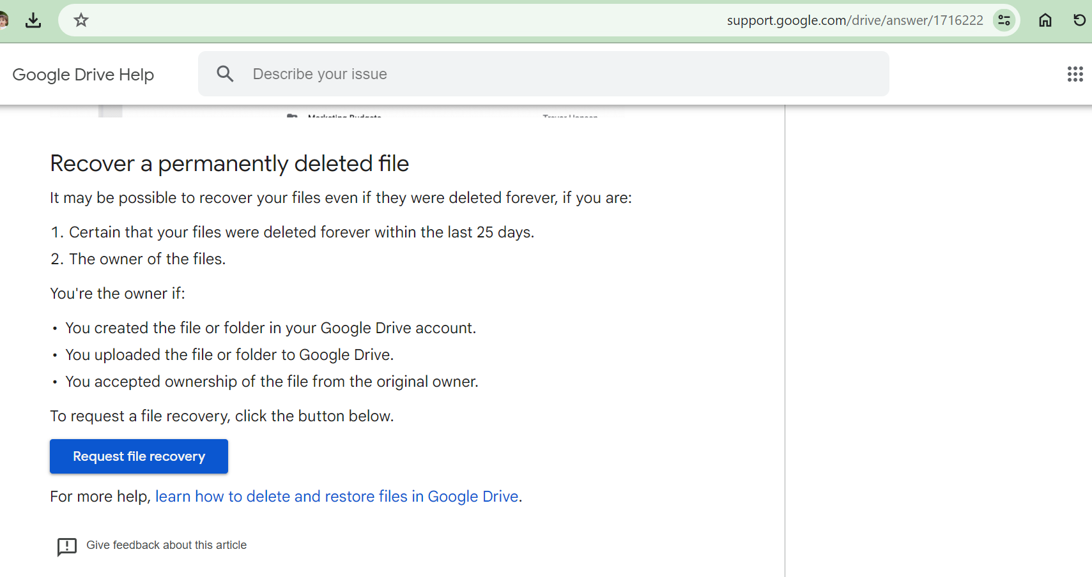Open 'learn how to delete and restore files' link

(336, 497)
